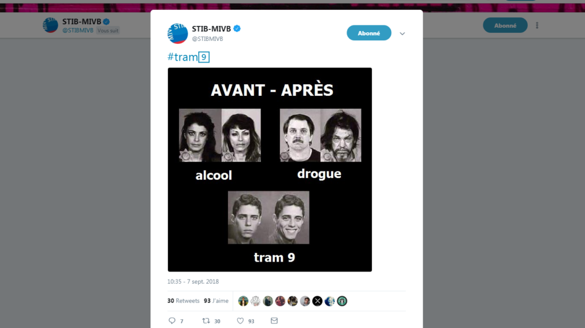The height and width of the screenshot is (328, 585).
Task: Retweet using the retweet arrows icon
Action: point(206,320)
